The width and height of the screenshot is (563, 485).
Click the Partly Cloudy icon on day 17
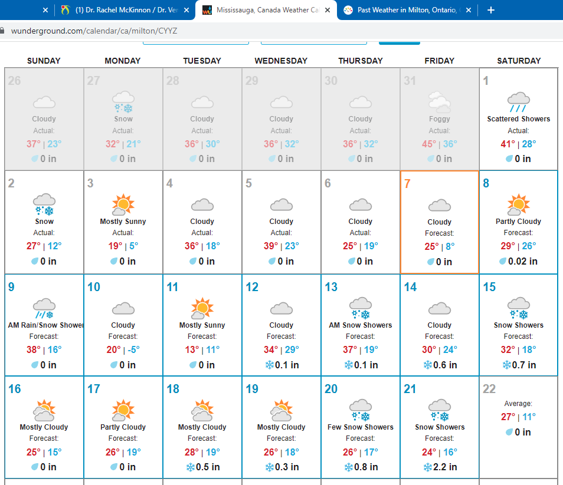tap(123, 410)
